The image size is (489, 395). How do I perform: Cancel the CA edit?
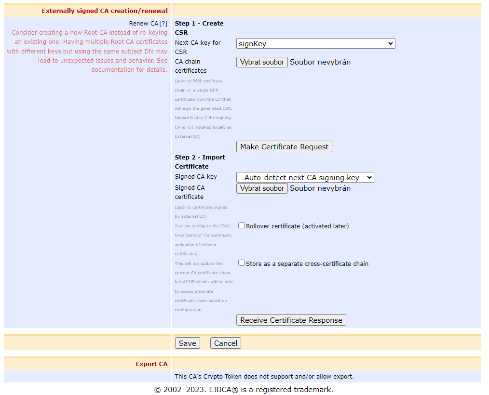point(225,343)
